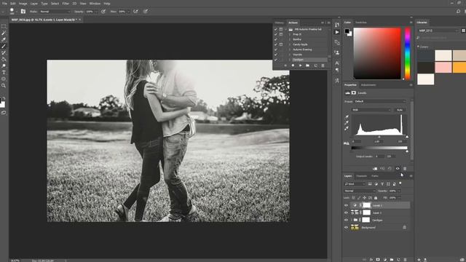Select the Zoom tool in left toolbar

tap(4, 86)
